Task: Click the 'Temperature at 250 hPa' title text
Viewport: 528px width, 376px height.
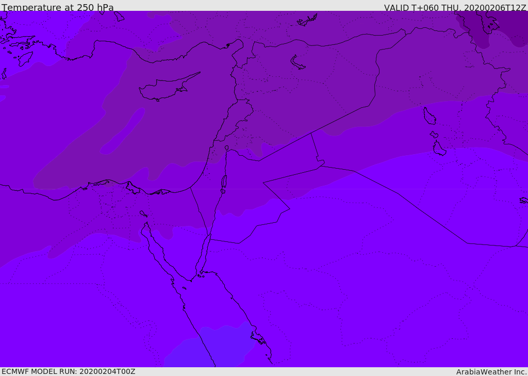Action: pyautogui.click(x=58, y=7)
